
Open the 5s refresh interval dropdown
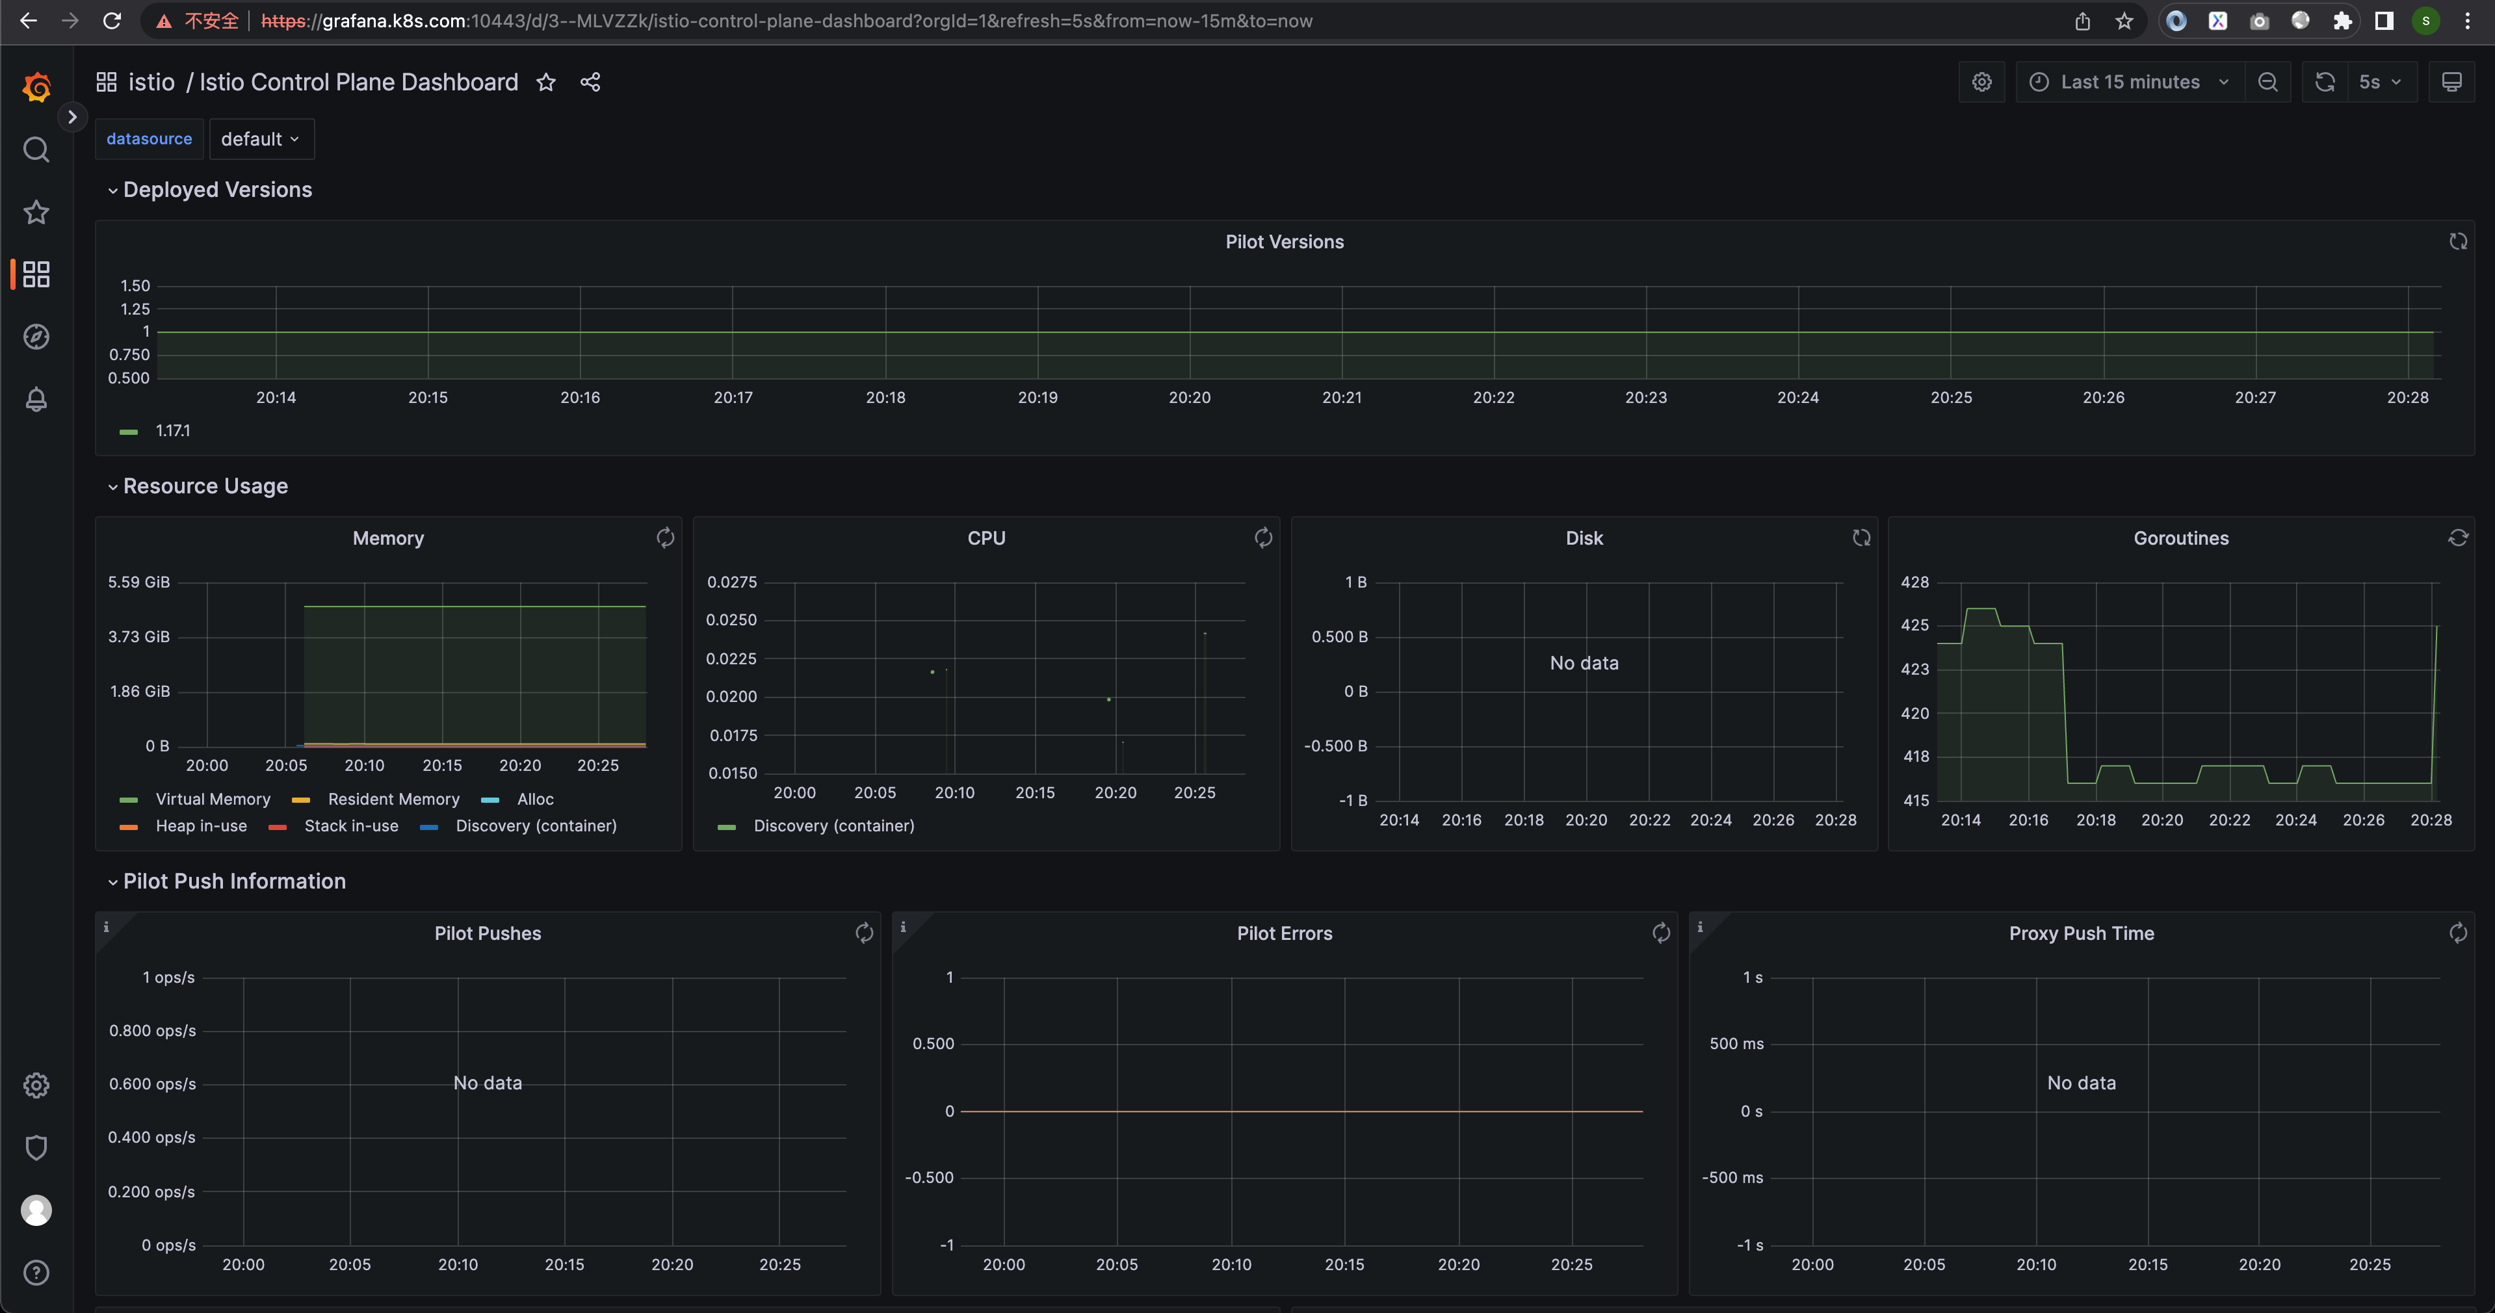pos(2382,83)
